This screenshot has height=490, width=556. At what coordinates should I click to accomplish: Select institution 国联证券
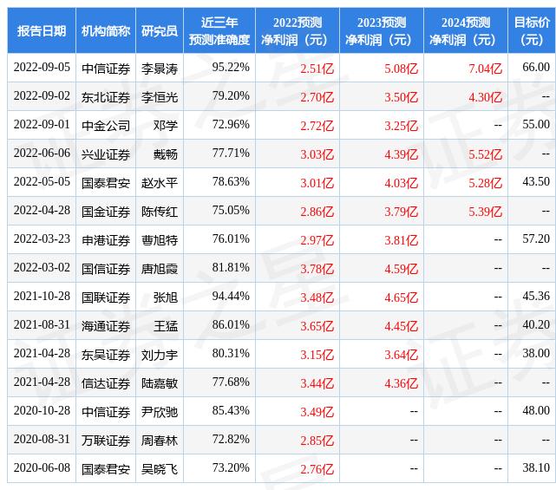point(106,297)
